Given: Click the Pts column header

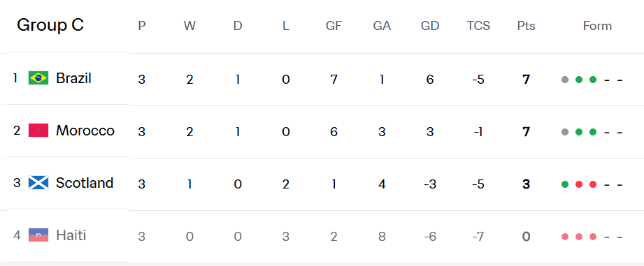Looking at the screenshot, I should pos(526,26).
